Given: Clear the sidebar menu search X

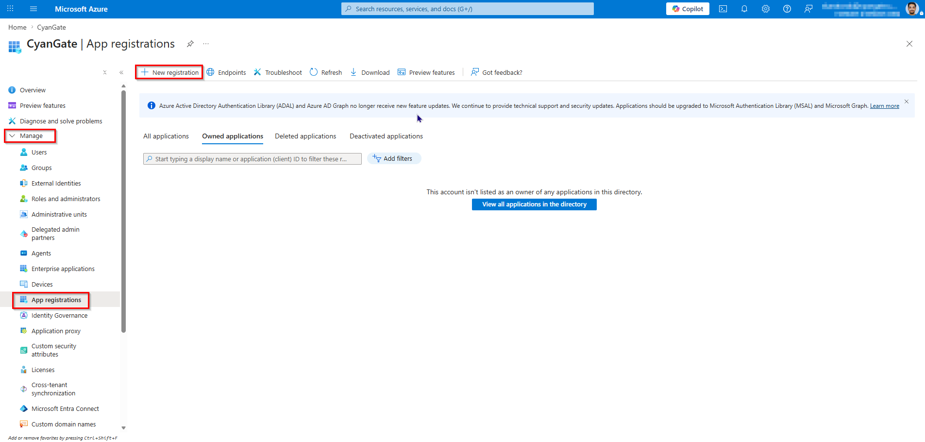Looking at the screenshot, I should 105,72.
